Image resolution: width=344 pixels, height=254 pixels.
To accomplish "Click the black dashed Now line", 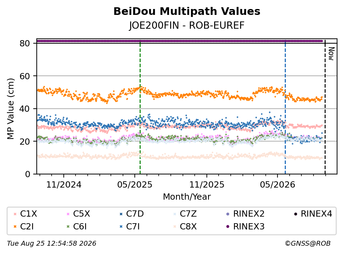I will tap(325, 107).
